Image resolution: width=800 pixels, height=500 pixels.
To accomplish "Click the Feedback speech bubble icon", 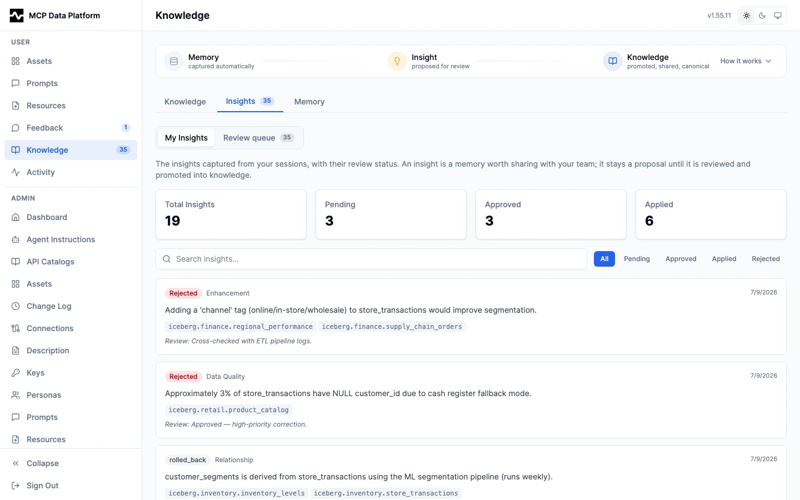I will coord(16,128).
